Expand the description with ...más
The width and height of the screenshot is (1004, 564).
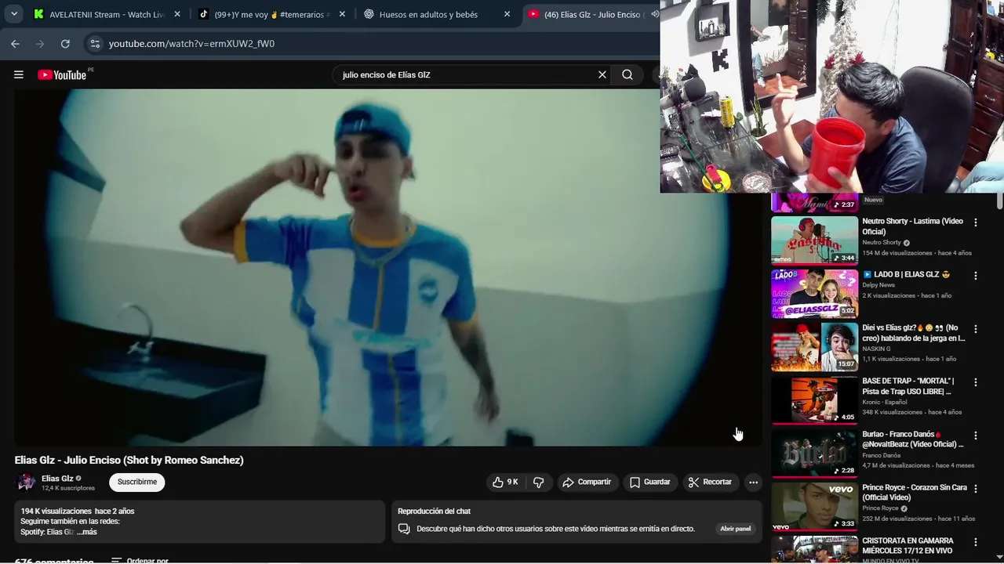[x=87, y=532]
